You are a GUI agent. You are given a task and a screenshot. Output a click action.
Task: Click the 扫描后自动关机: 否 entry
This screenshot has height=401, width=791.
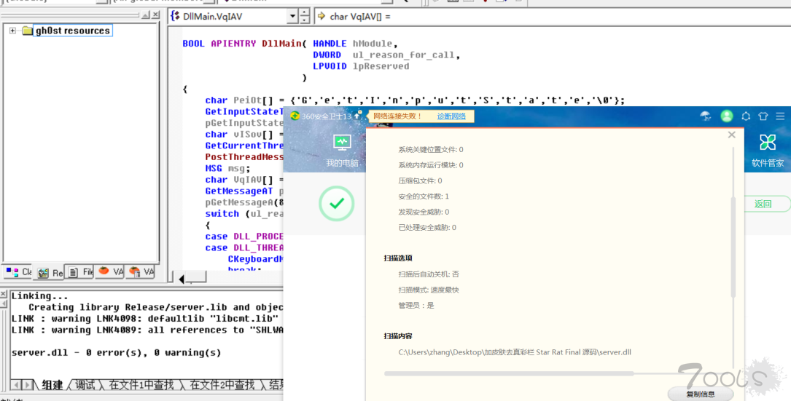[x=428, y=274]
